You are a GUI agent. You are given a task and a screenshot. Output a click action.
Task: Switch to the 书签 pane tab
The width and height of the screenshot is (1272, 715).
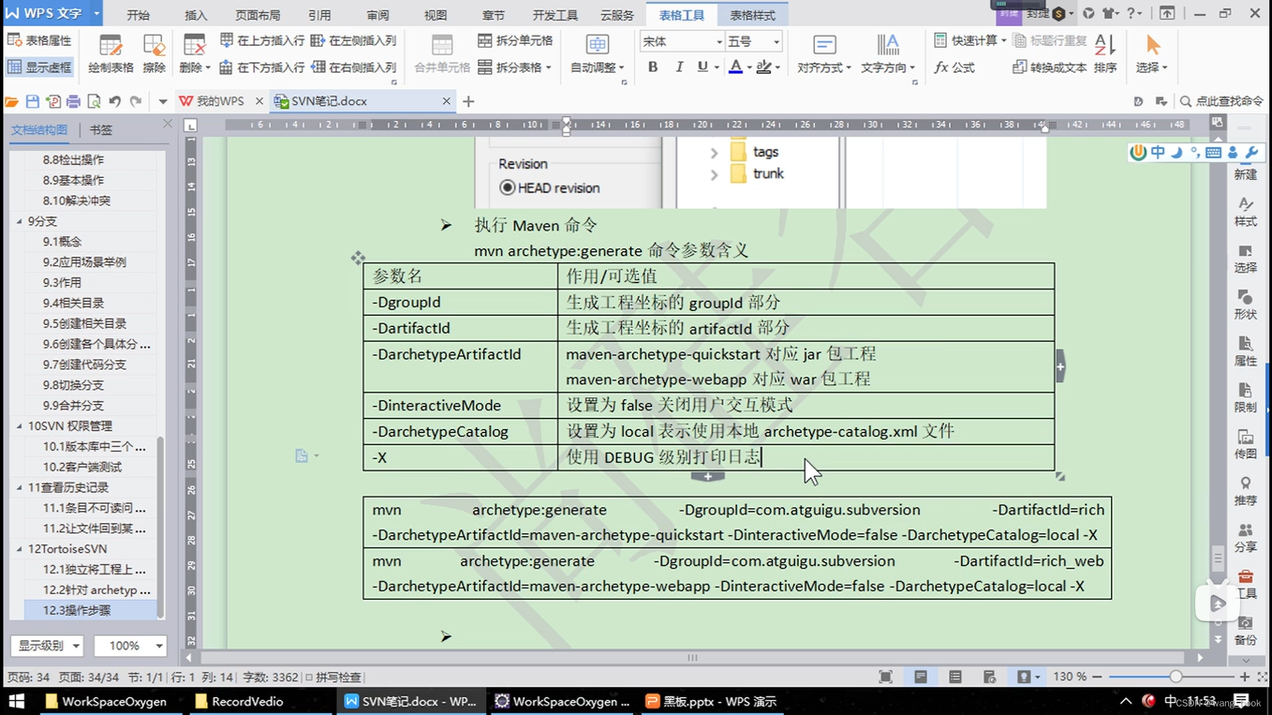[x=101, y=130]
